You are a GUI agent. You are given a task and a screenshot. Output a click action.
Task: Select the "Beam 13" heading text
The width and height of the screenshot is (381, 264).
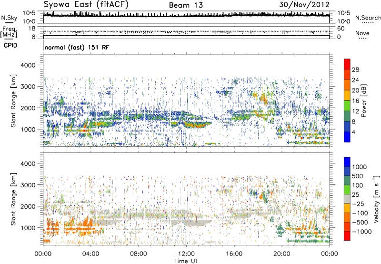coord(186,5)
